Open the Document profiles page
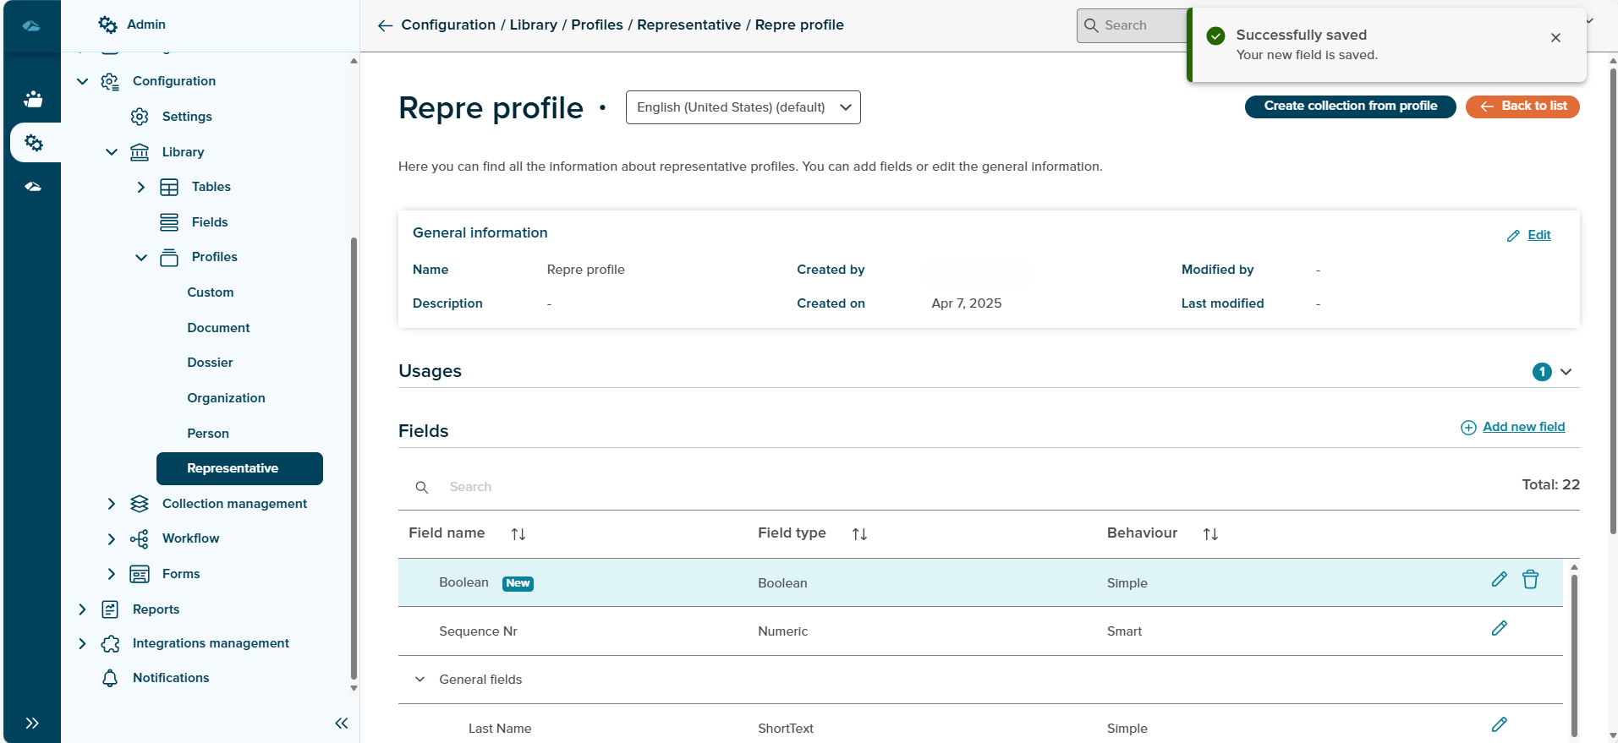 (x=218, y=328)
